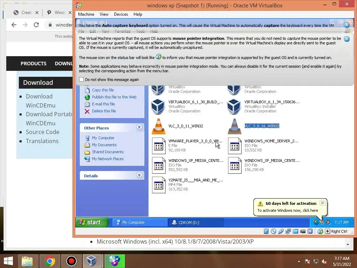The width and height of the screenshot is (357, 268).
Task: Open the VirtualBox Help menu
Action: [x=138, y=14]
